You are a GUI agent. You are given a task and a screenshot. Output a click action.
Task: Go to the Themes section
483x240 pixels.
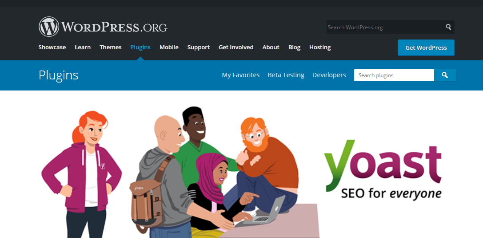(x=111, y=47)
